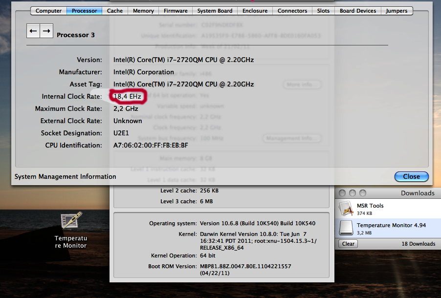Click the Socket Designation U2E1 value
This screenshot has height=298, width=441.
coord(121,133)
